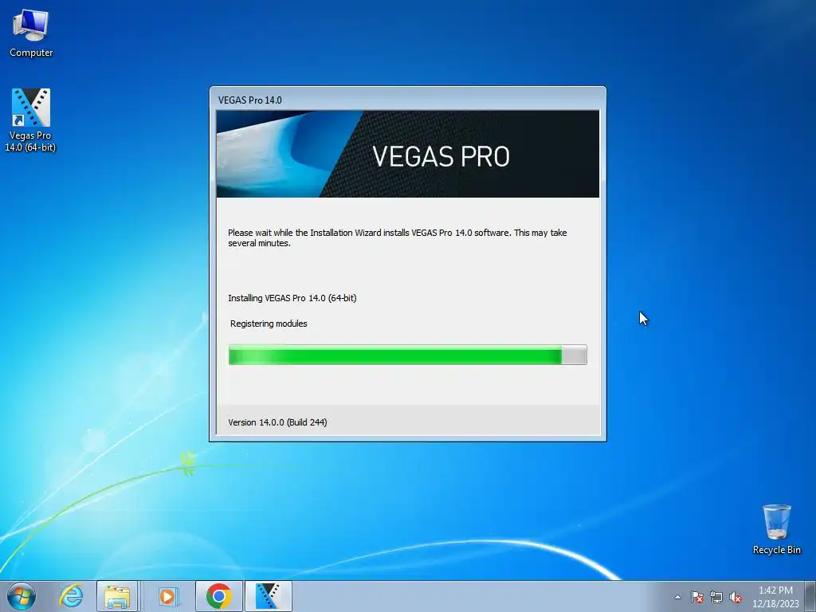This screenshot has width=816, height=612.
Task: Click the muted volume speaker tray icon
Action: tap(736, 597)
